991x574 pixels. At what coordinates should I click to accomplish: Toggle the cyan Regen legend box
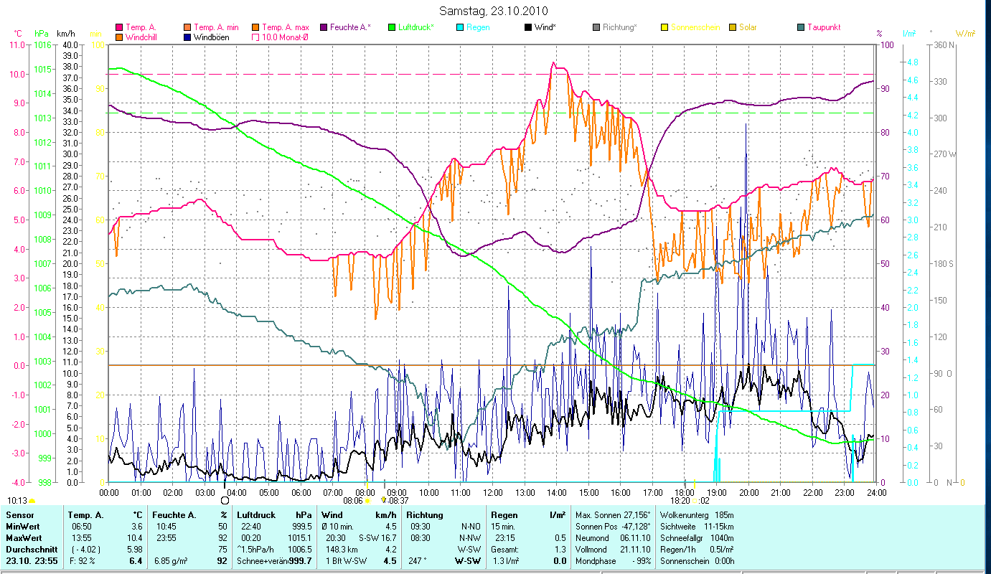coord(460,28)
